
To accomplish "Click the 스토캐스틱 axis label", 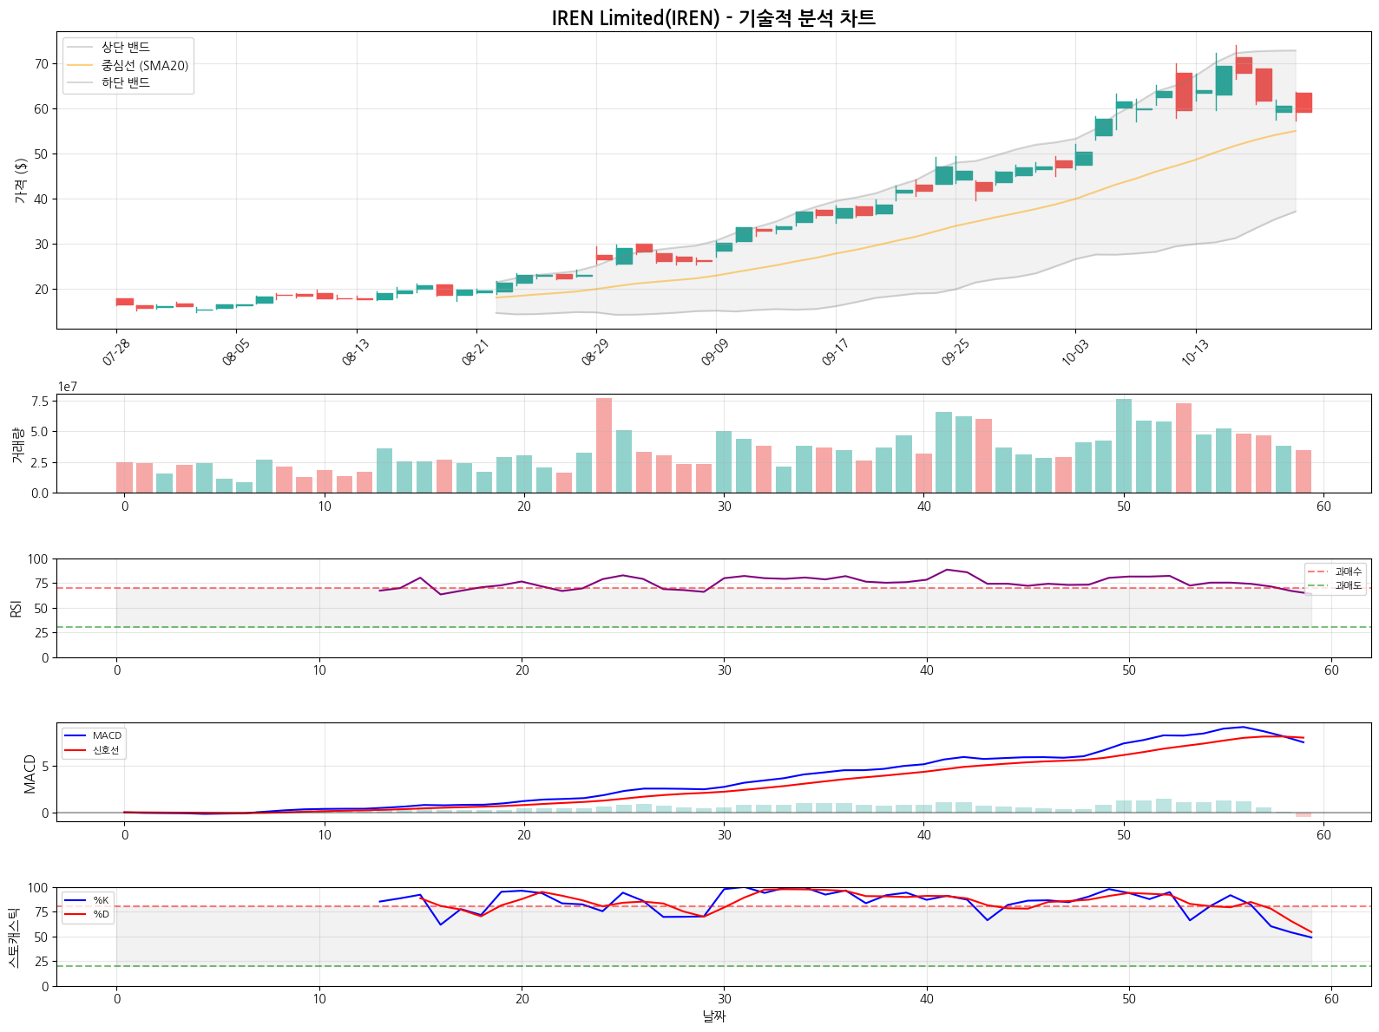I will 14,937.
